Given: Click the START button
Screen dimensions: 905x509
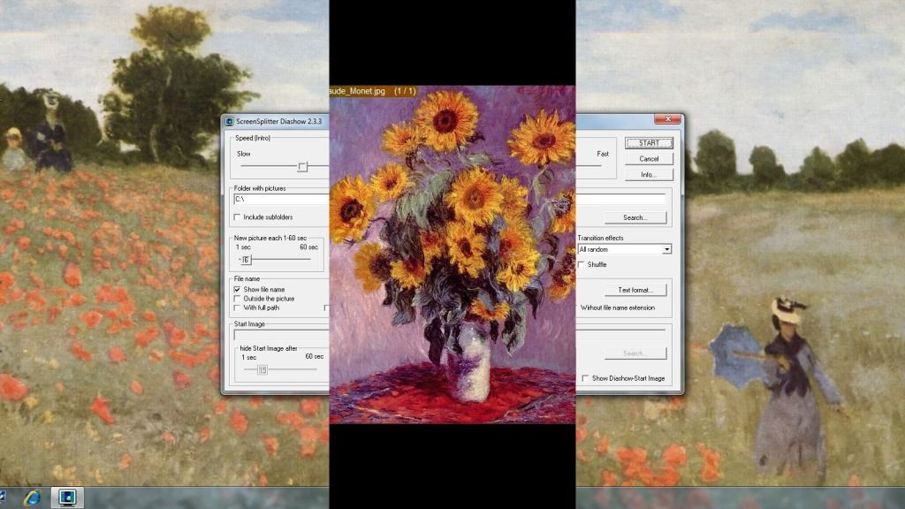Looking at the screenshot, I should [x=649, y=142].
